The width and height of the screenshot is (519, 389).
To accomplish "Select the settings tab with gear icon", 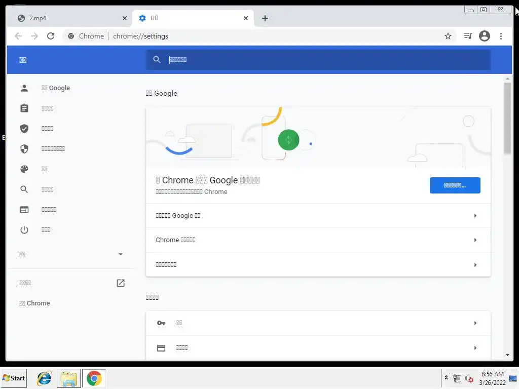I will (x=193, y=18).
